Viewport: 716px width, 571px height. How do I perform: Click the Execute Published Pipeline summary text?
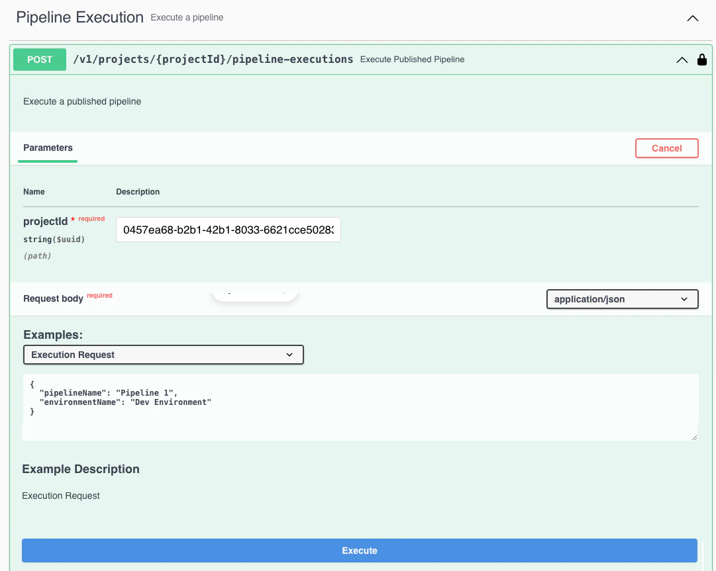(412, 60)
